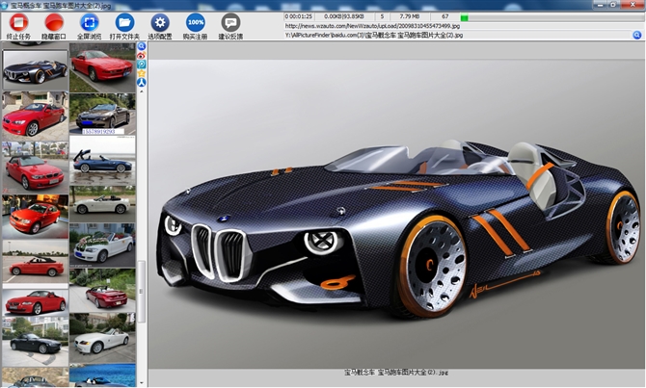Click the yellow star favorites icon
The width and height of the screenshot is (646, 388).
click(142, 73)
